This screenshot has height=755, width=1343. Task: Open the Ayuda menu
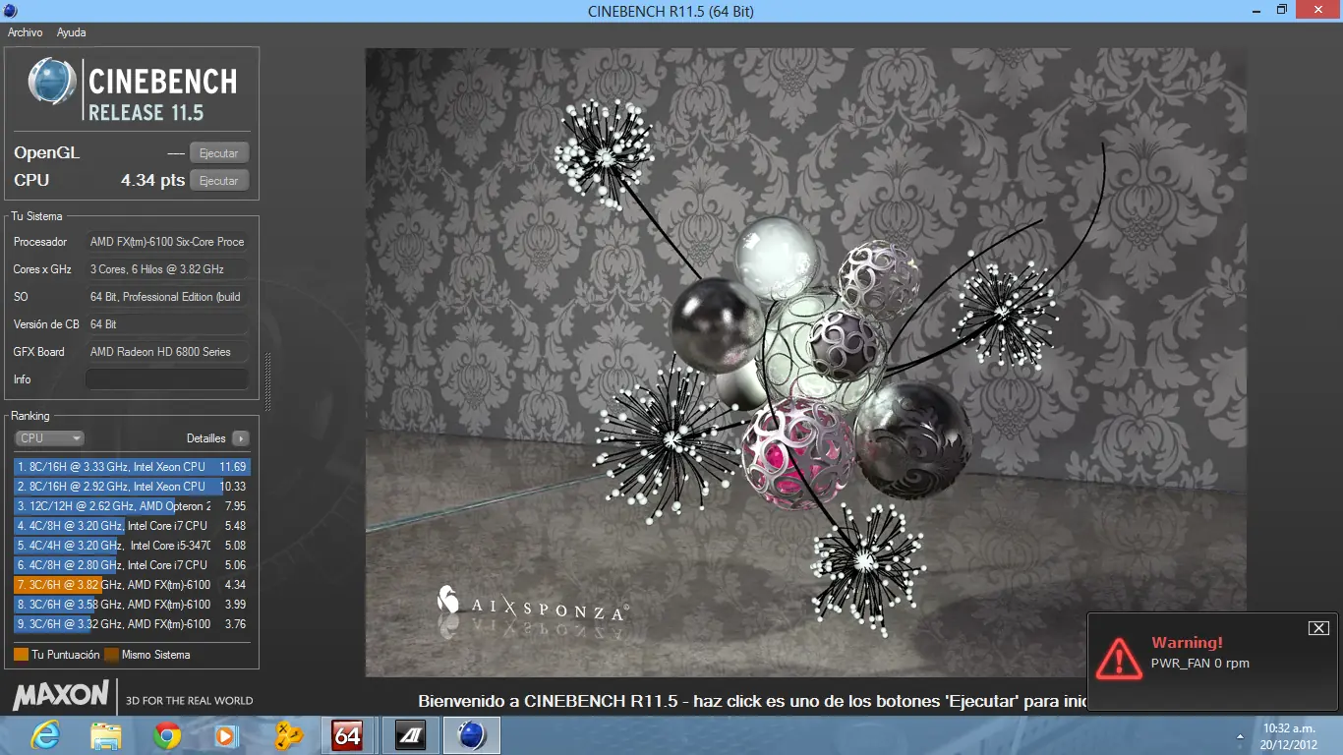point(71,32)
